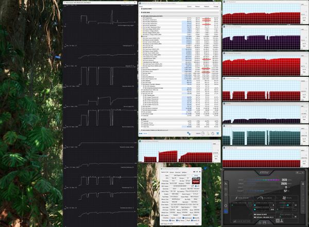Click the Afterburner reset arrow icon

(x=260, y=223)
